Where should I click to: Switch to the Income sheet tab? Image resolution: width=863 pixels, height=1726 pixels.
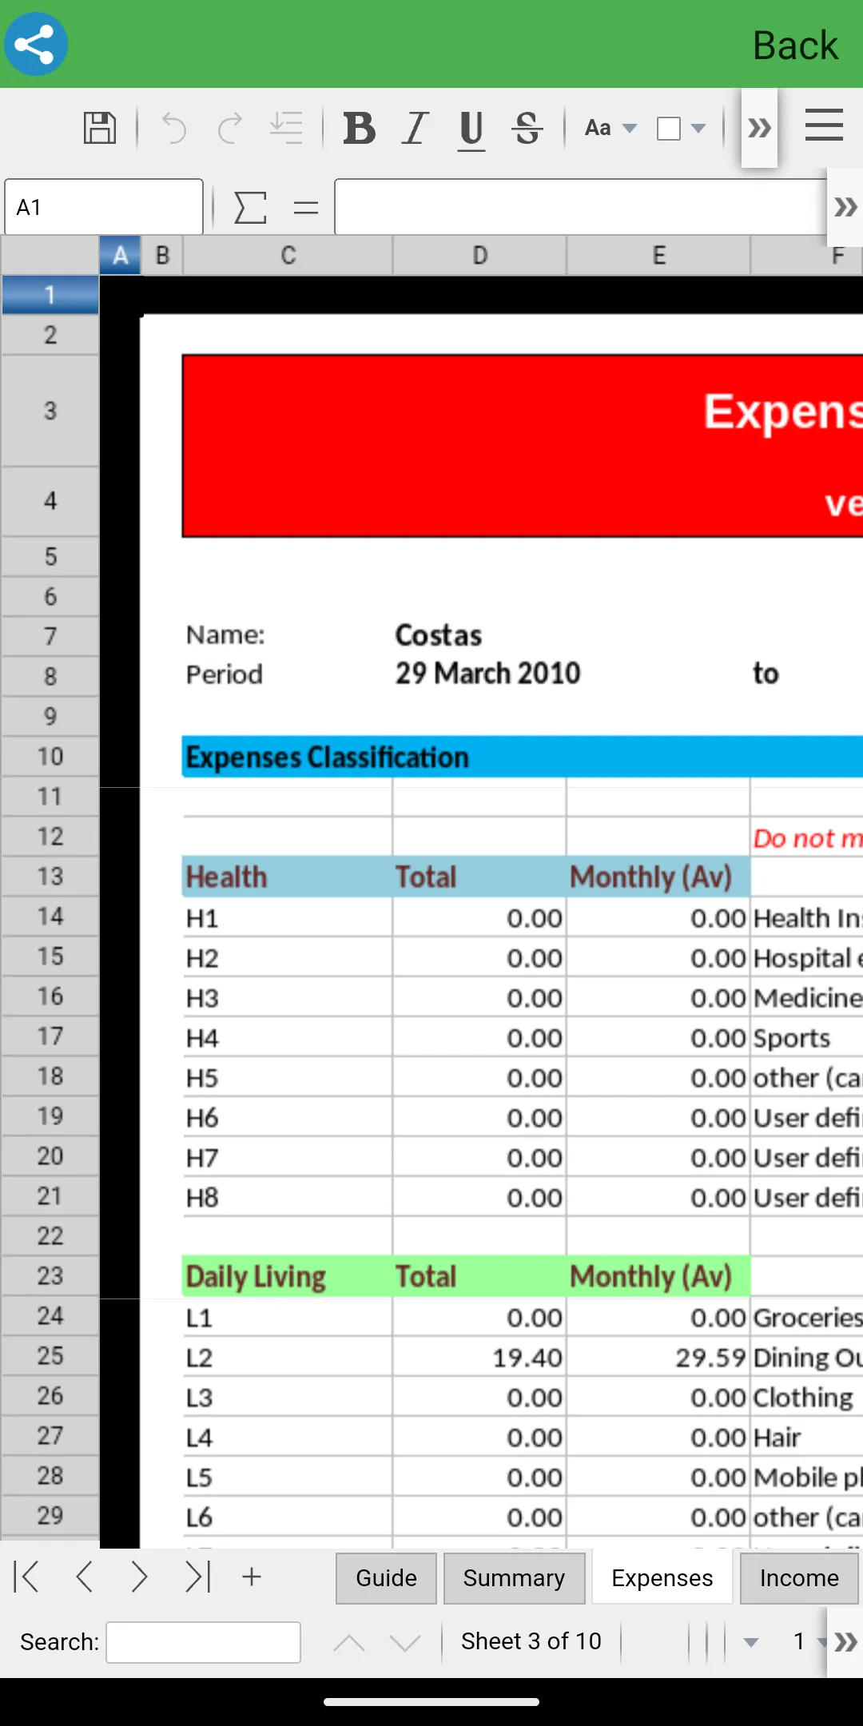point(799,1578)
